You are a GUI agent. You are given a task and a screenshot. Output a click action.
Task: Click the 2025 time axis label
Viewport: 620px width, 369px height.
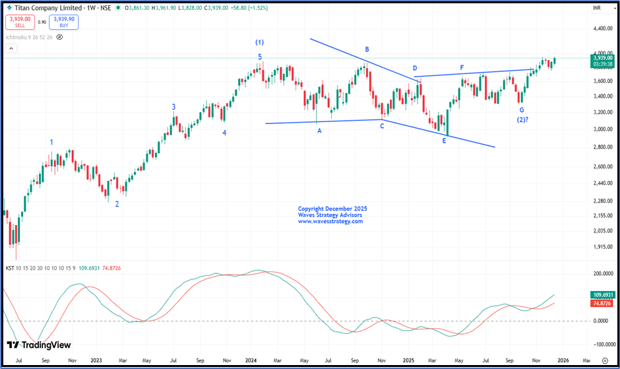(x=408, y=360)
